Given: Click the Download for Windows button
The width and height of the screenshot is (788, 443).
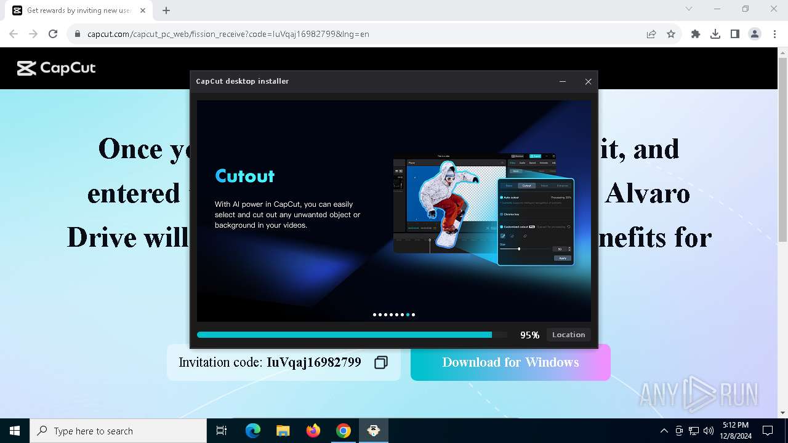Looking at the screenshot, I should click(x=510, y=362).
